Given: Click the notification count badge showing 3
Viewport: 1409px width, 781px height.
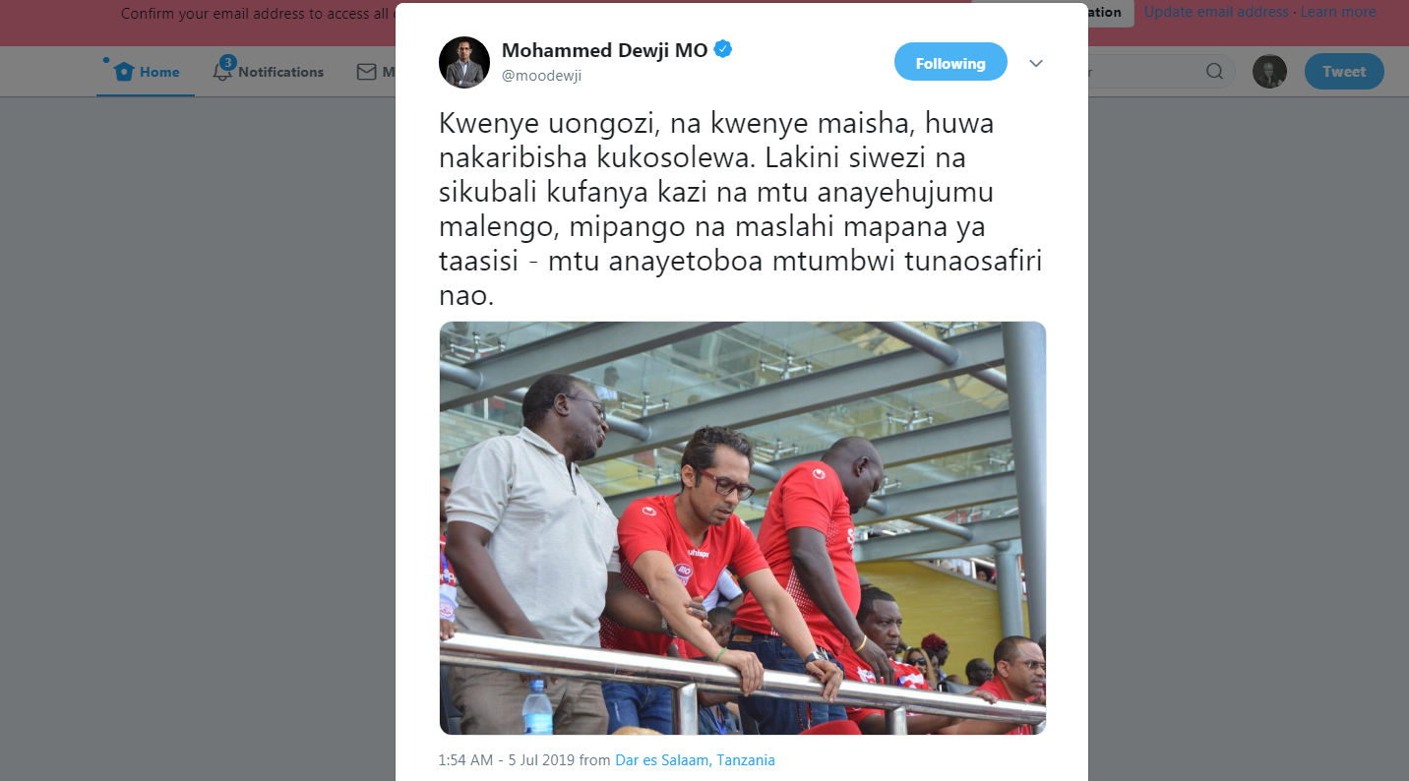Looking at the screenshot, I should click(227, 62).
